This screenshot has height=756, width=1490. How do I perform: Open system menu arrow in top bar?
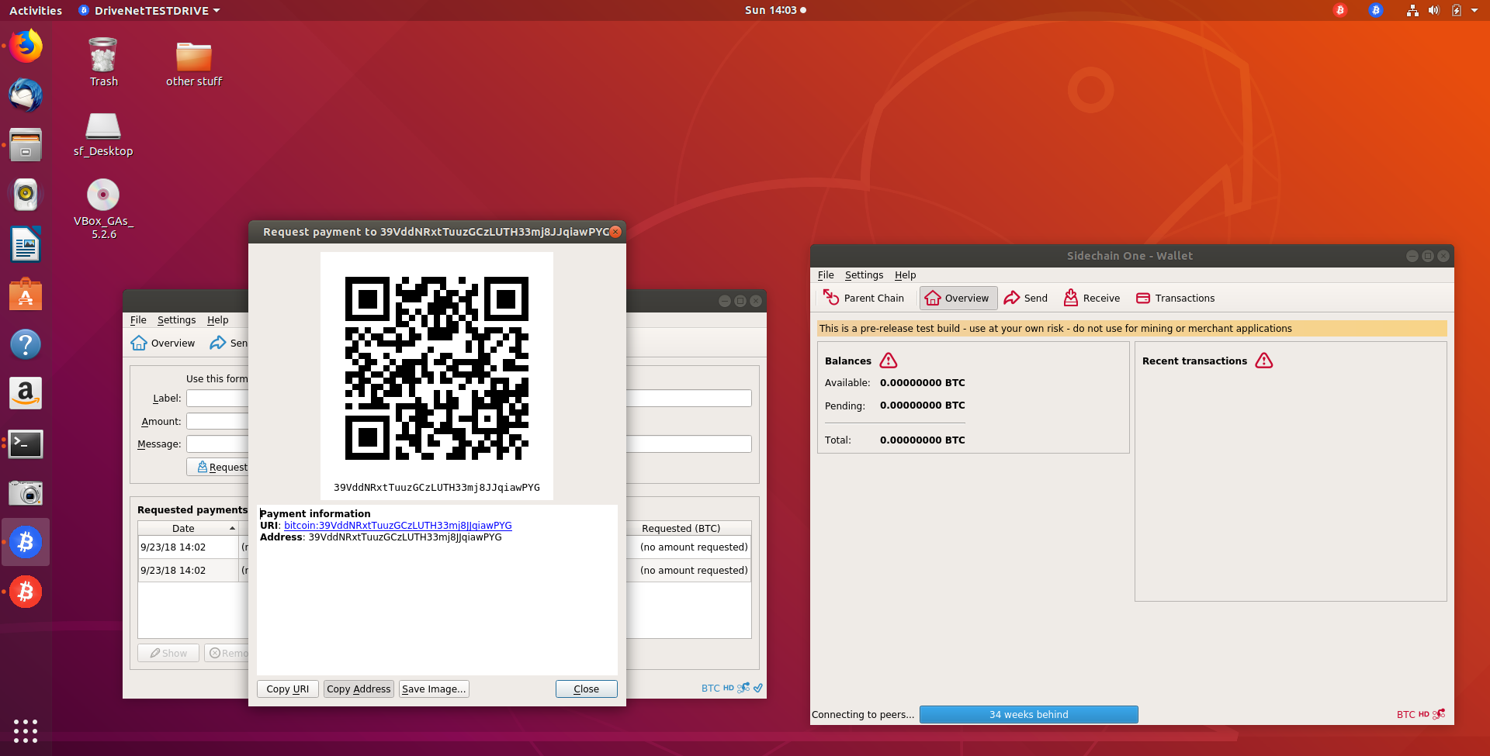(x=1474, y=10)
